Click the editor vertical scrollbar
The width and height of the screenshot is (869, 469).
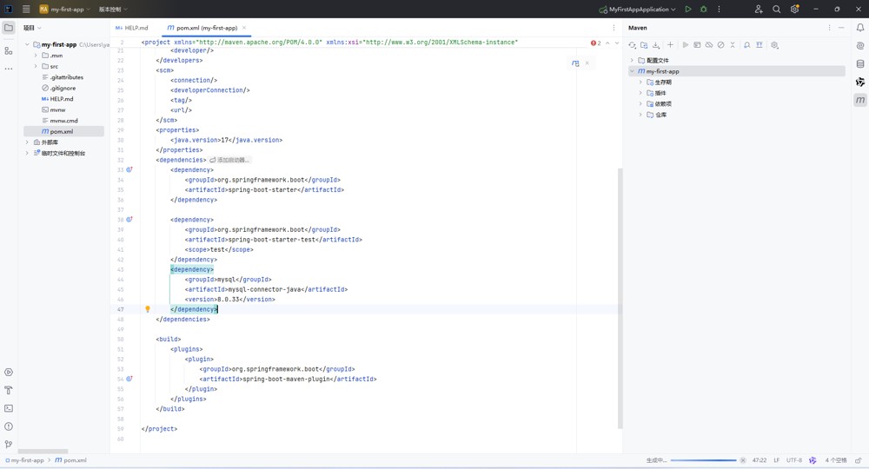(x=620, y=299)
